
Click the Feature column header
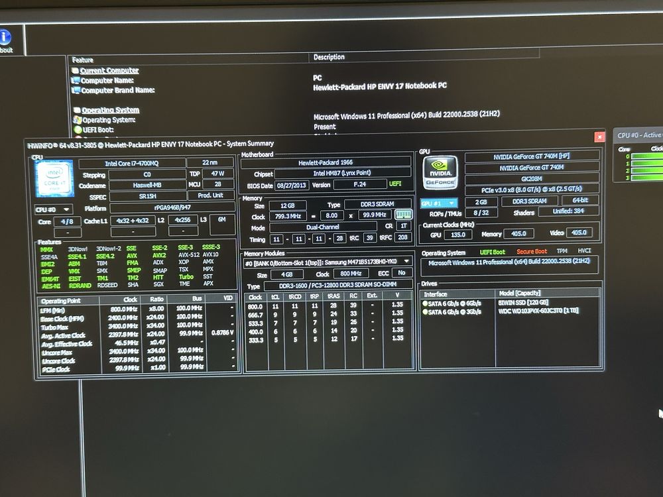[x=83, y=60]
